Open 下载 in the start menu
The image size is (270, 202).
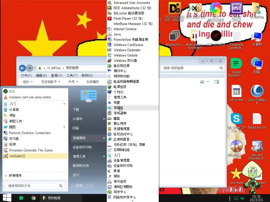coord(89,110)
